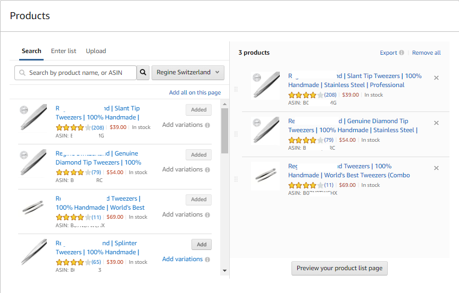This screenshot has width=459, height=293.
Task: Remove Genuine Diamond Tip Tweezers from selected list
Action: (x=436, y=123)
